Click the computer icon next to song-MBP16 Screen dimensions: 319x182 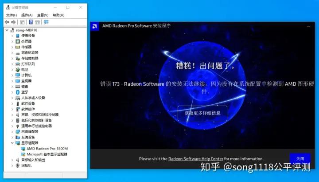pos(12,30)
